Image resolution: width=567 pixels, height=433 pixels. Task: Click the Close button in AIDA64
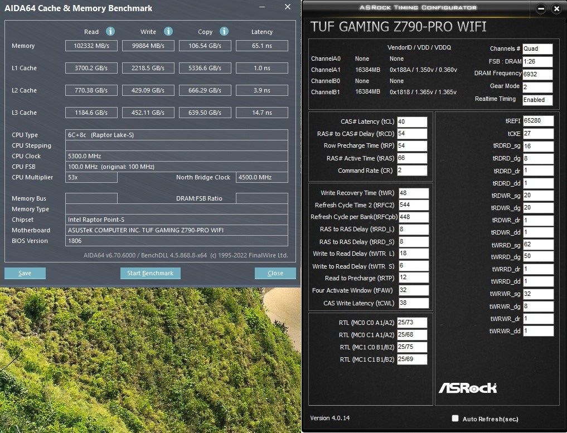[275, 273]
